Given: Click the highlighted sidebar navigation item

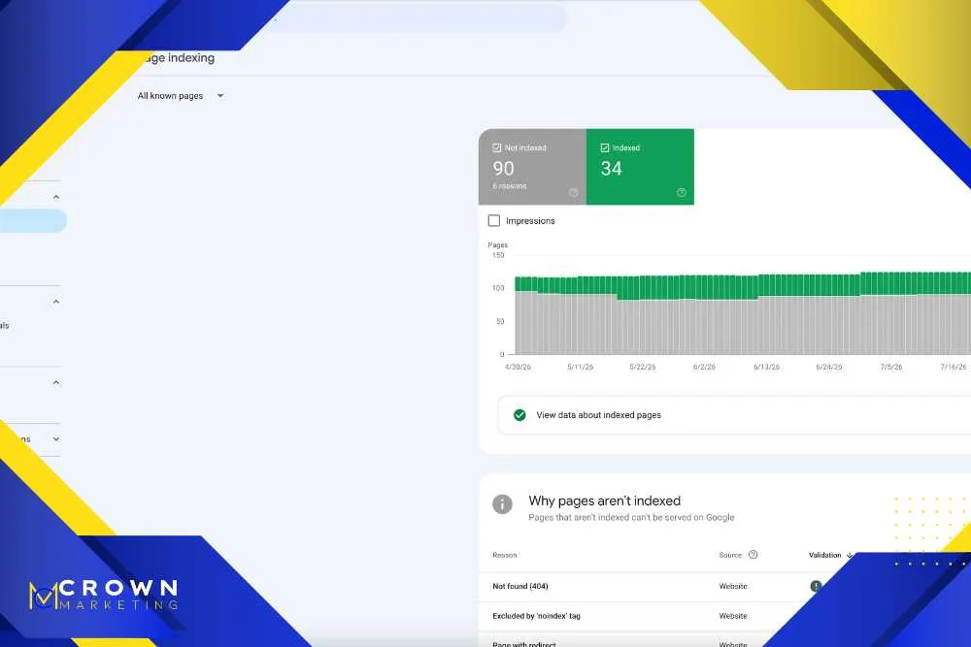Looking at the screenshot, I should 33,221.
